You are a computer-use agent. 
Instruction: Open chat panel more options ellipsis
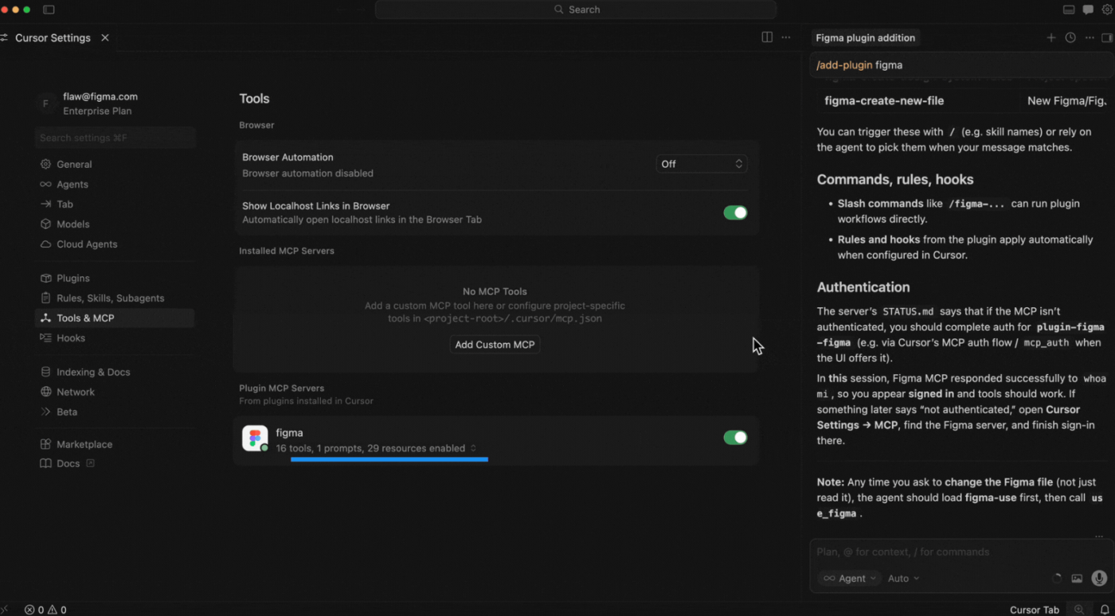point(1090,37)
